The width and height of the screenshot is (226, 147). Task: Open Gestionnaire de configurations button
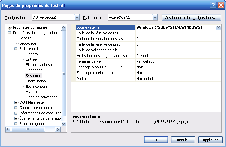click(191, 18)
